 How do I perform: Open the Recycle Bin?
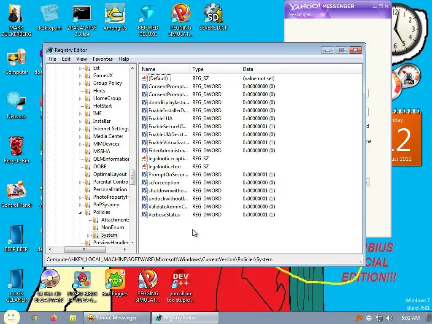pyautogui.click(x=16, y=150)
